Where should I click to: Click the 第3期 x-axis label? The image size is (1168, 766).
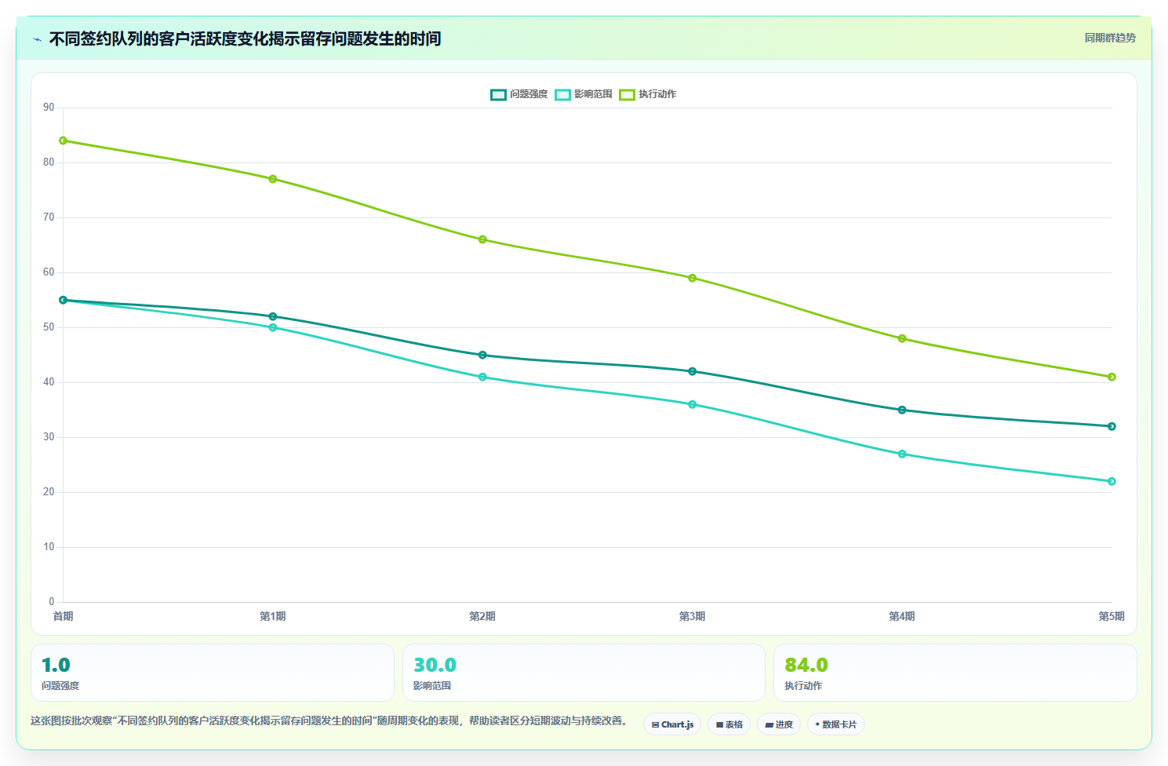(x=692, y=616)
